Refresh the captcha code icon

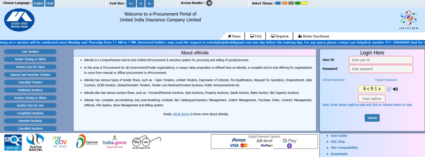[x=389, y=89]
